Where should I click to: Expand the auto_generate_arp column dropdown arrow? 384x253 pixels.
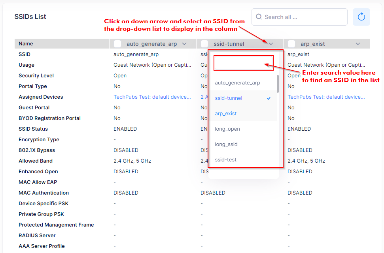184,44
